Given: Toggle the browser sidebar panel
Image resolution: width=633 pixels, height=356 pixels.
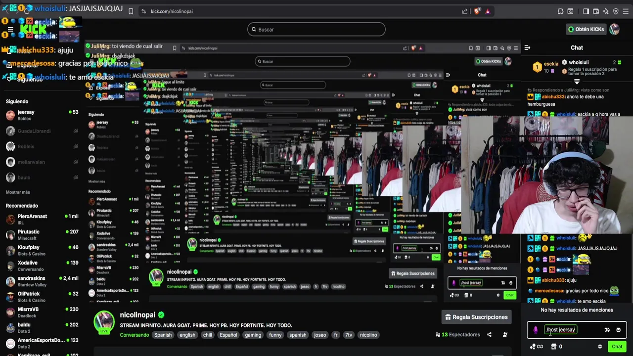Looking at the screenshot, I should (586, 11).
